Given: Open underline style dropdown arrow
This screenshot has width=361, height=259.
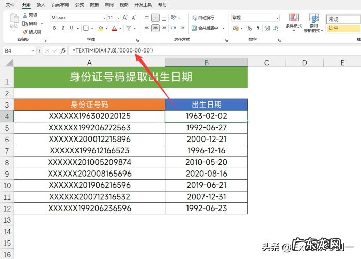Looking at the screenshot, I should pyautogui.click(x=78, y=28).
